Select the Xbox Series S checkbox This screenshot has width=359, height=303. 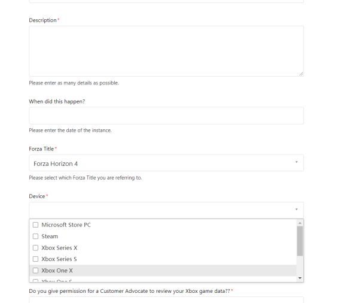(36, 259)
